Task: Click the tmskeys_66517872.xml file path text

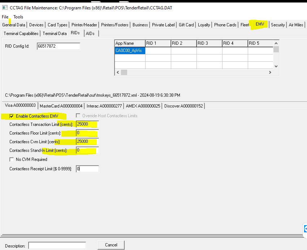Action: click(x=92, y=95)
